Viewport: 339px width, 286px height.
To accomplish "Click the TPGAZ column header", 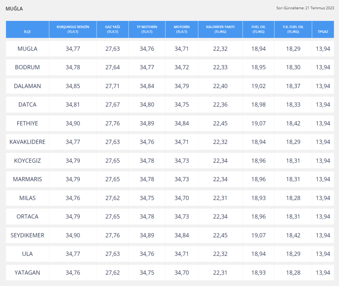I will (x=323, y=32).
